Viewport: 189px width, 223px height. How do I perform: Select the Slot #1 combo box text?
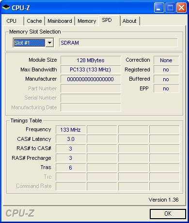(29, 43)
